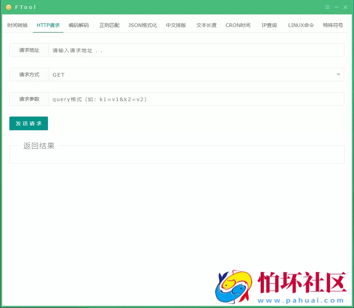Switch to the IP查询 tab

[269, 25]
